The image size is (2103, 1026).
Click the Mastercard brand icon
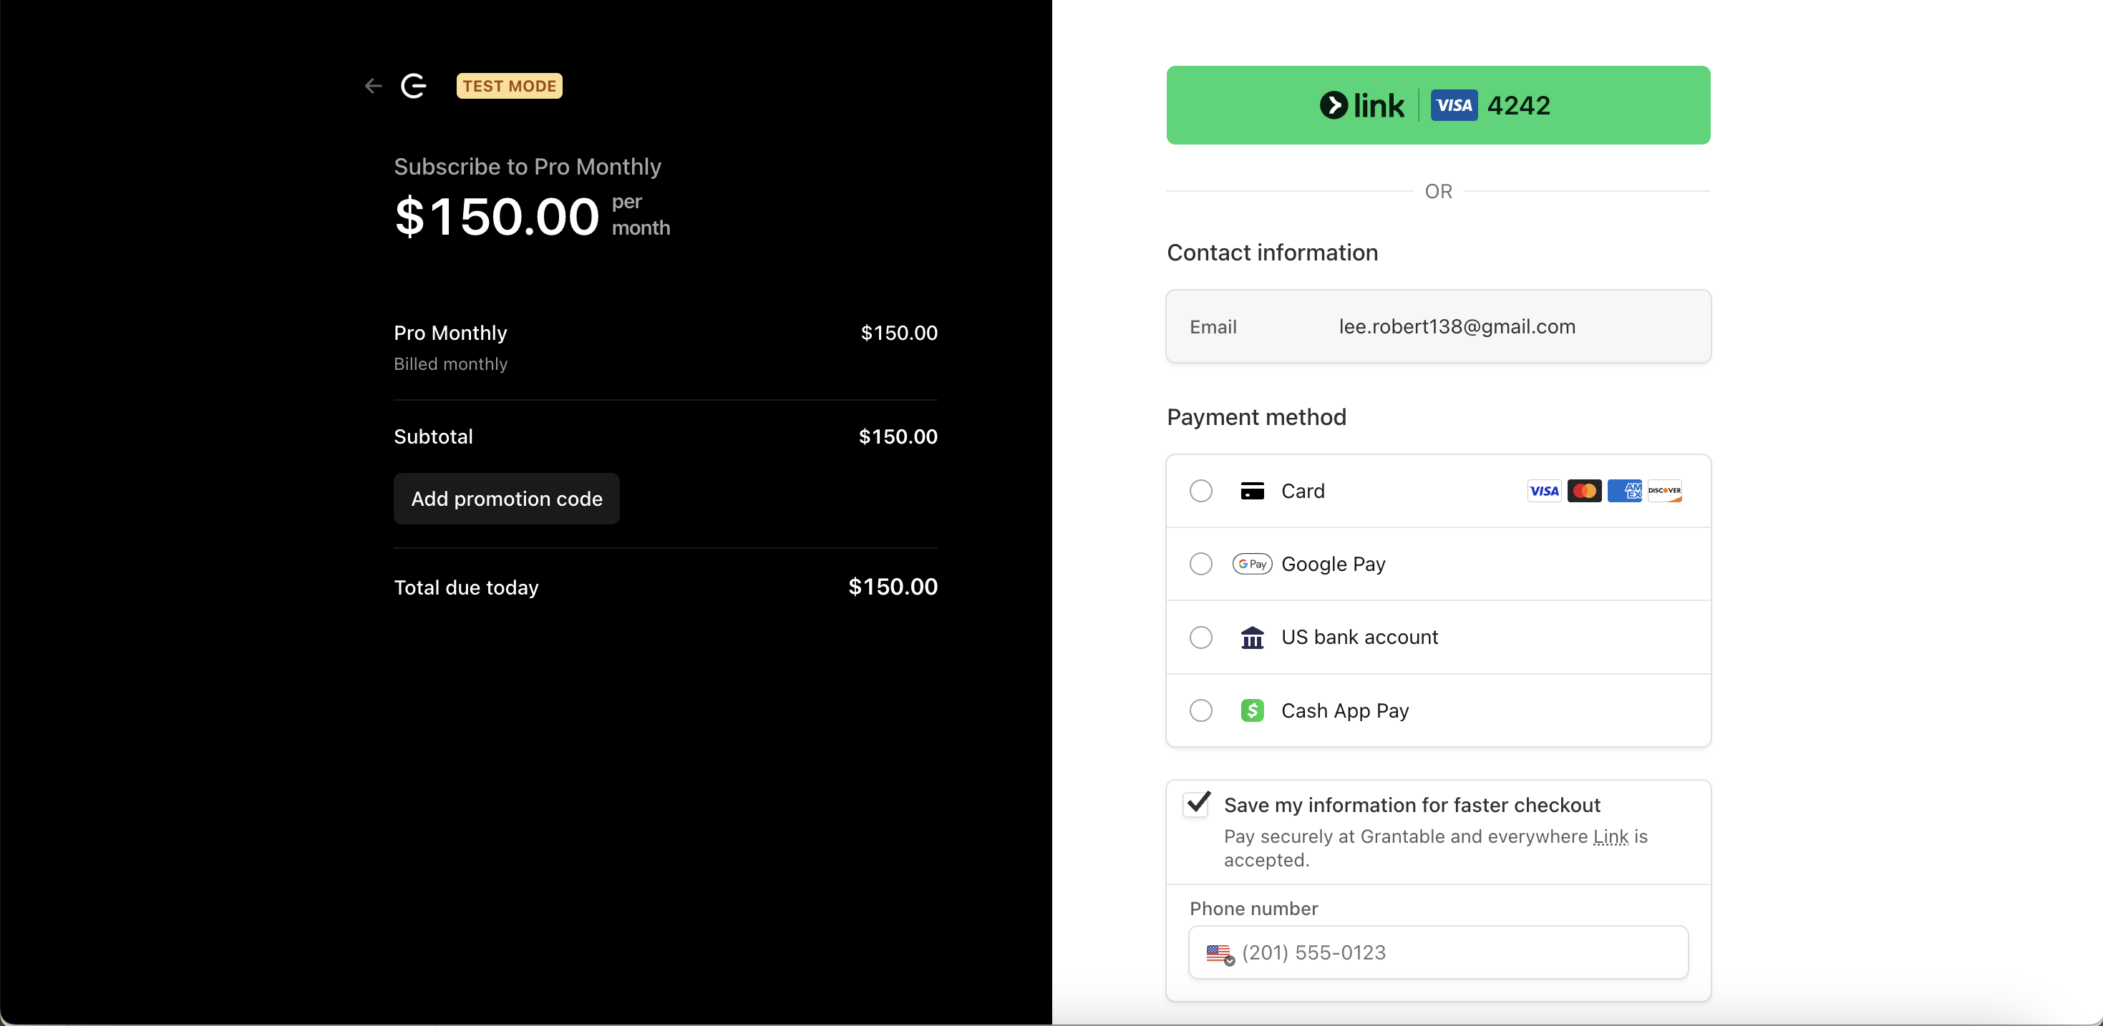(1584, 491)
